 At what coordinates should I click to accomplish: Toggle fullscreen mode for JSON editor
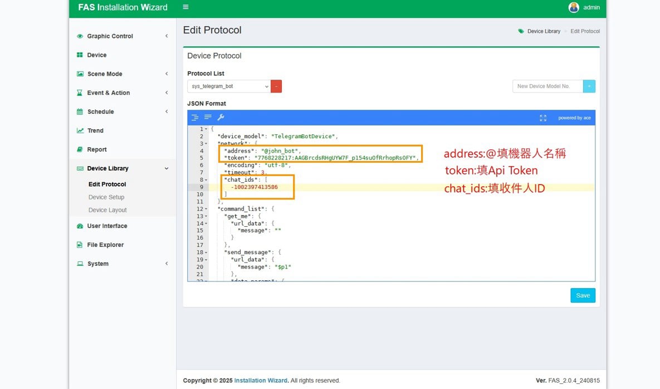(x=543, y=118)
